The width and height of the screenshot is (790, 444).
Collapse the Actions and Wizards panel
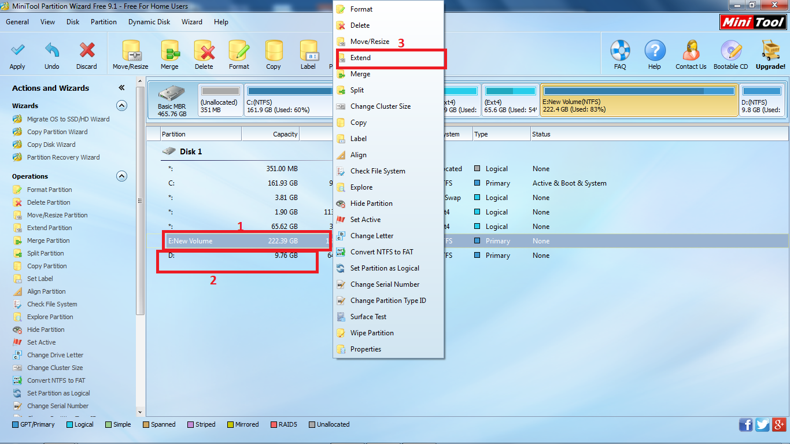coord(121,88)
